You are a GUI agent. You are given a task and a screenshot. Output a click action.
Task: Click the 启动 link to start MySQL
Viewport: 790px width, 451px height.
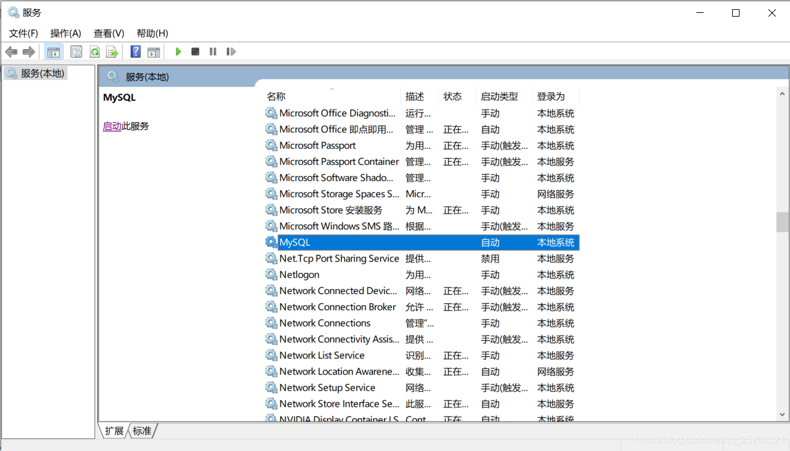coord(112,126)
